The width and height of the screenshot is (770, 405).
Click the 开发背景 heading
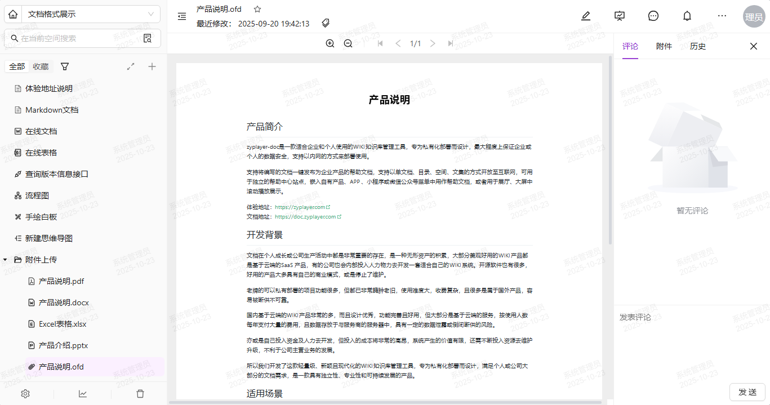coord(265,235)
